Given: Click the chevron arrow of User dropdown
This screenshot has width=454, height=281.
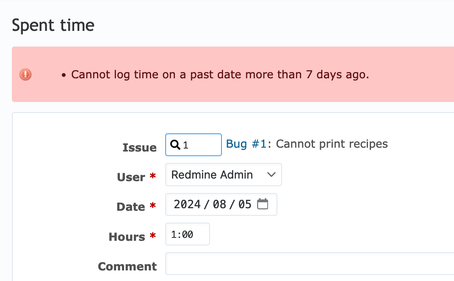Looking at the screenshot, I should click(x=271, y=174).
